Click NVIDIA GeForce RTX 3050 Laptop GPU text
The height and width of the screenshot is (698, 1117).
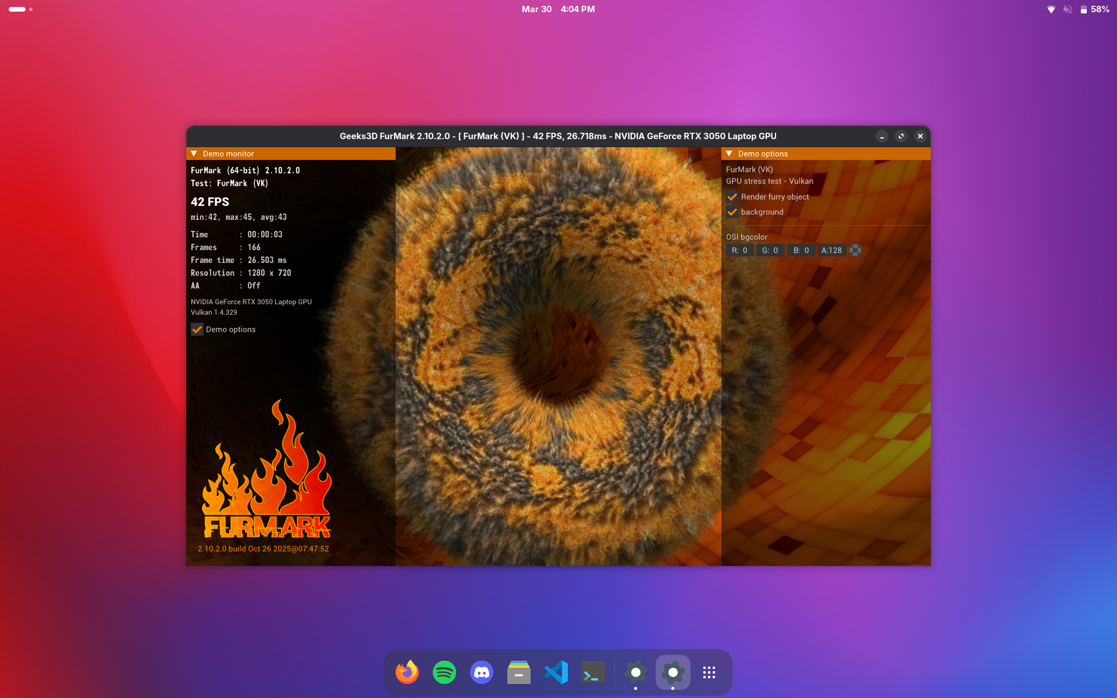[x=251, y=302]
